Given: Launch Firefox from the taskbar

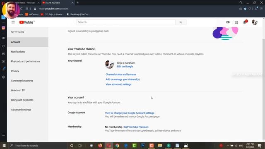Looking at the screenshot, I should 100,145.
